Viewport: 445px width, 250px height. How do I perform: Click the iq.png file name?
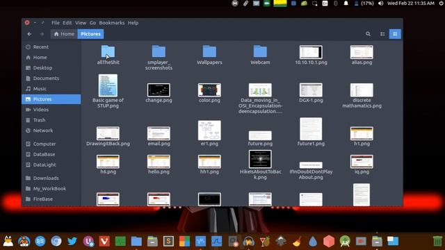click(362, 172)
